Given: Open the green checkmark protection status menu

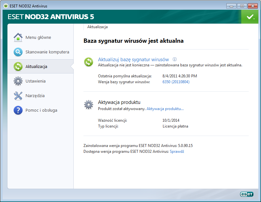Looking at the screenshot, I should (x=250, y=17).
